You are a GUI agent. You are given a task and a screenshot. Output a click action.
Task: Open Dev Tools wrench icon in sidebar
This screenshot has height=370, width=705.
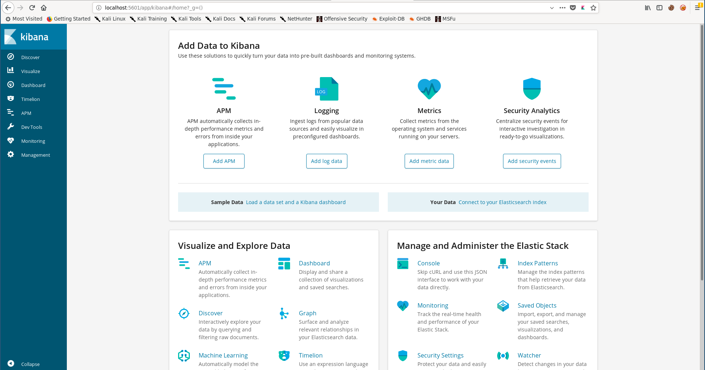pos(11,127)
